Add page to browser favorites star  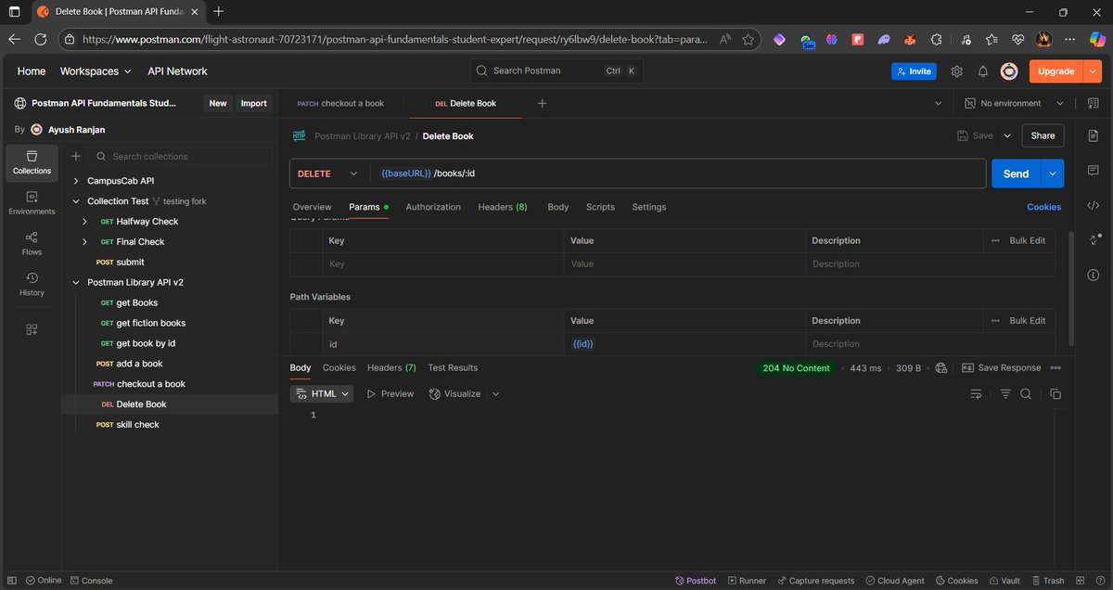tap(748, 40)
